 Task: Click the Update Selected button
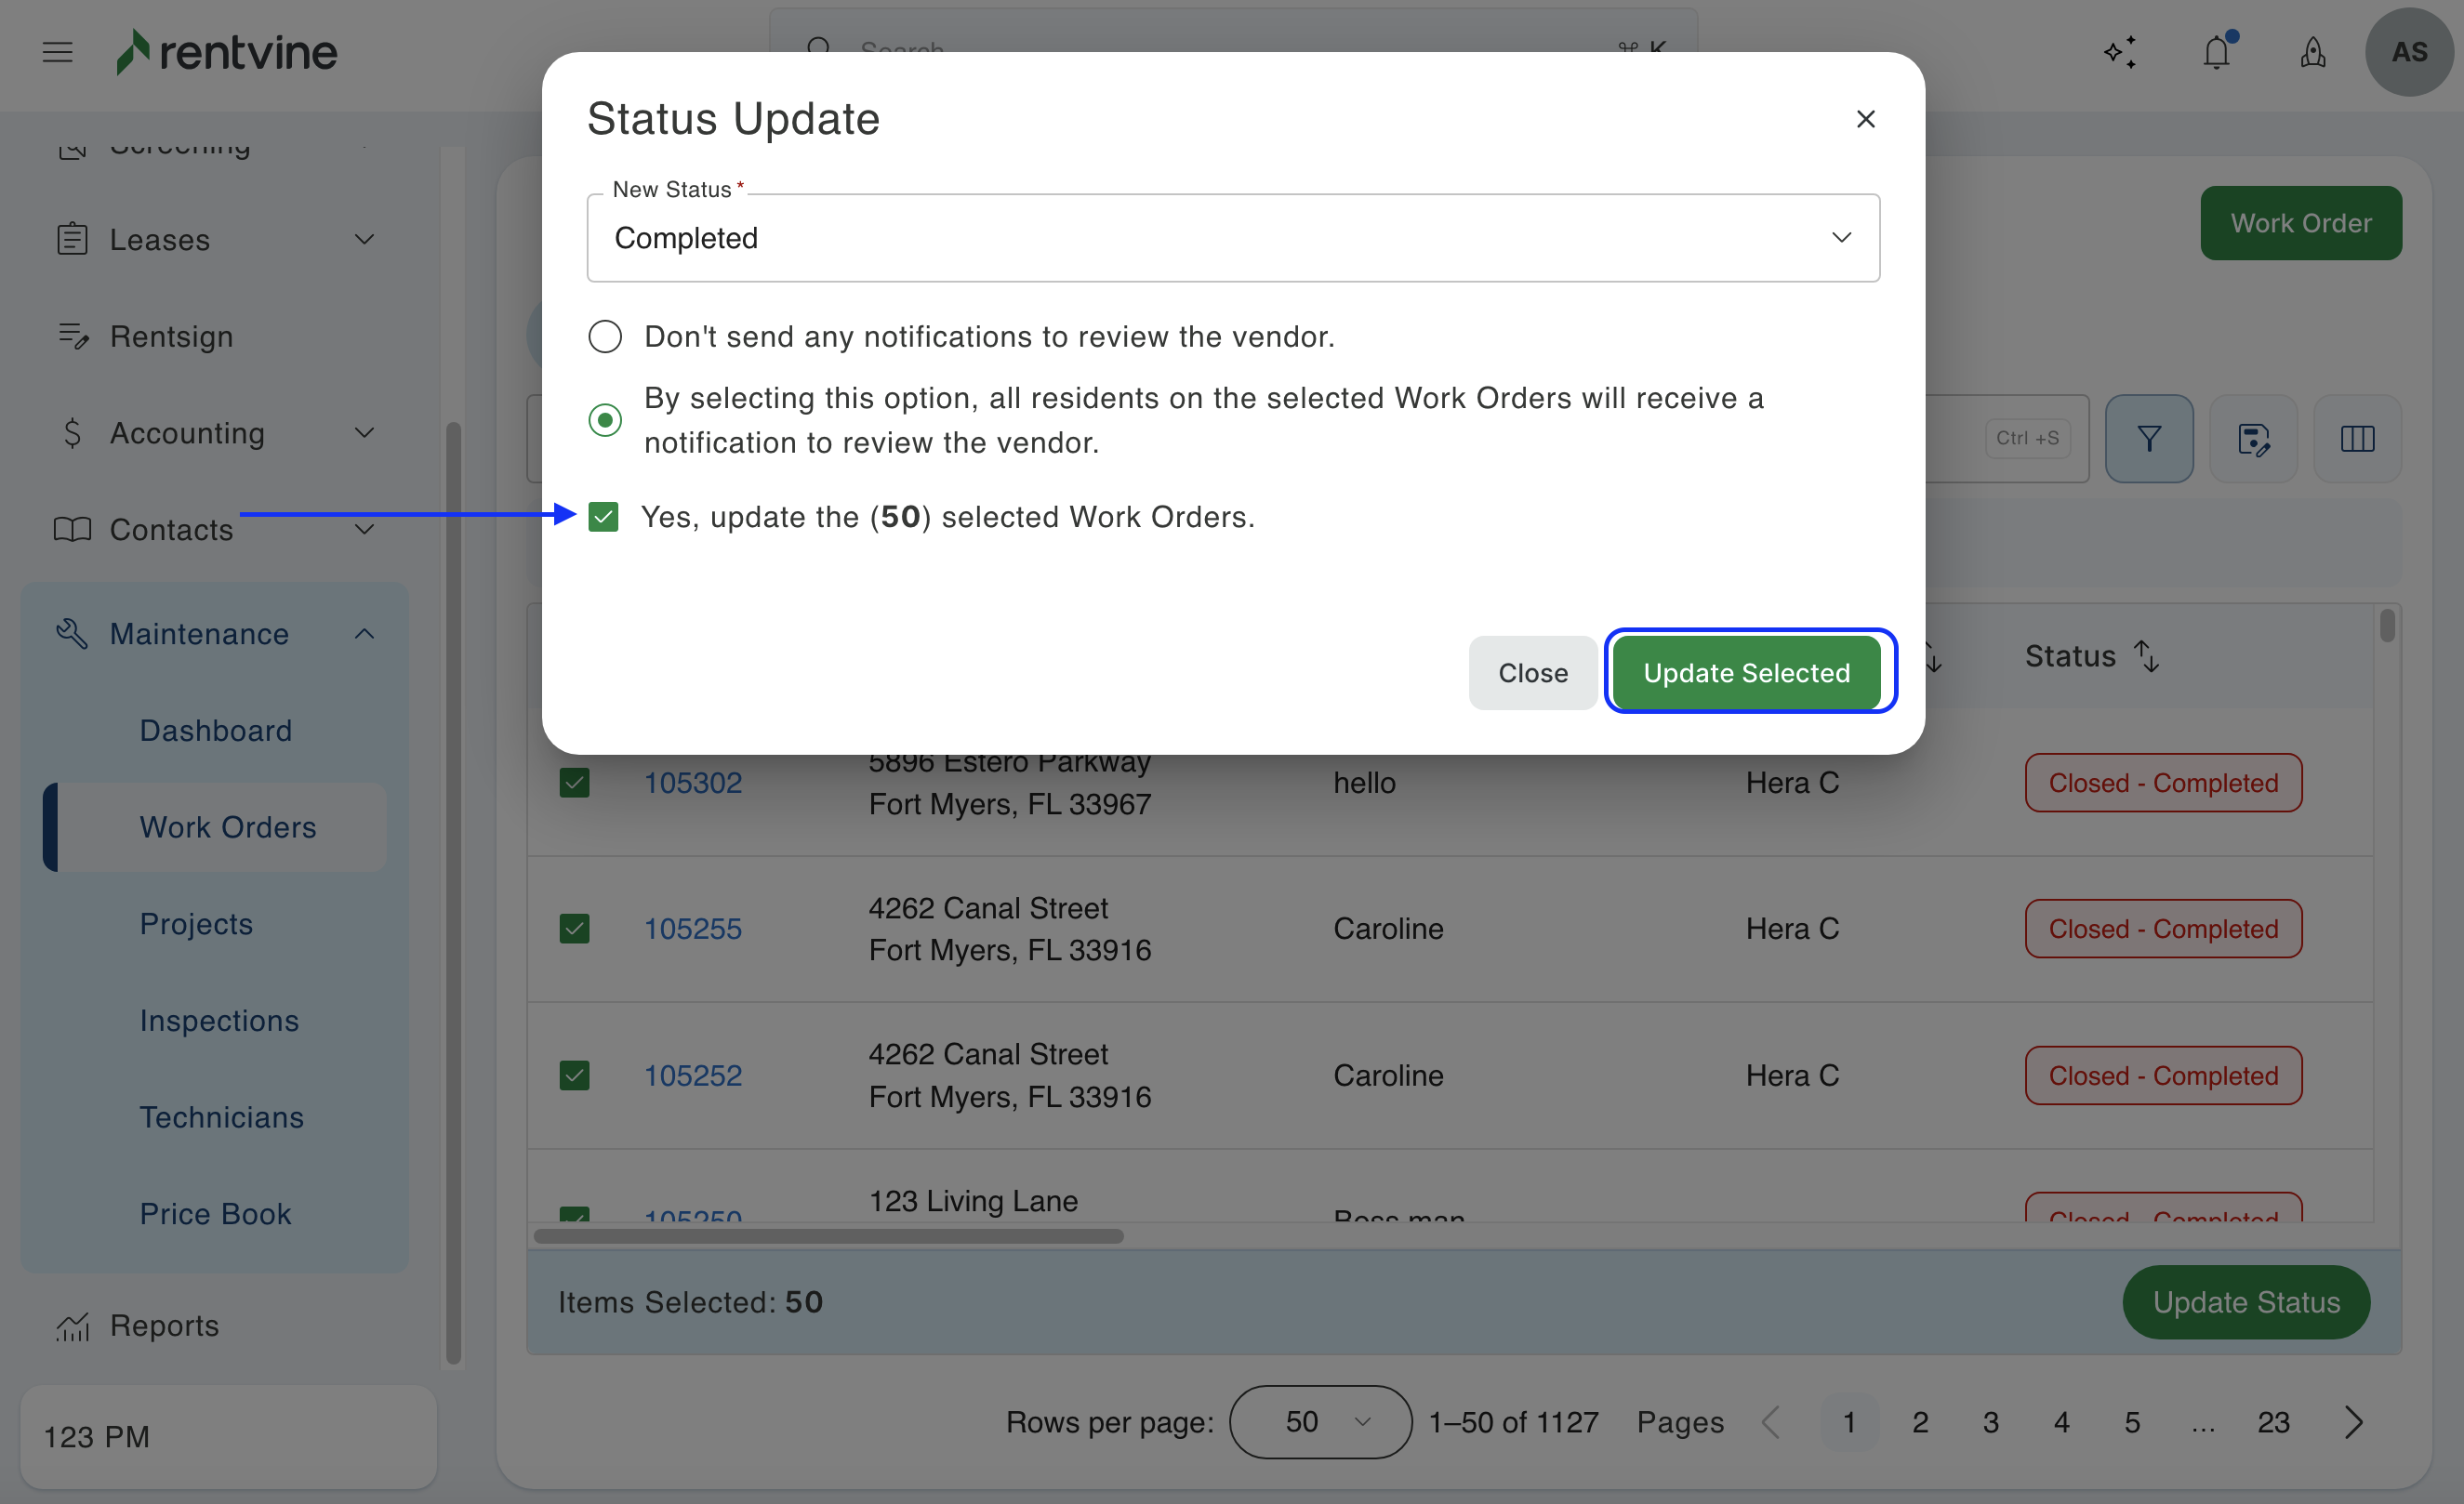pyautogui.click(x=1746, y=672)
